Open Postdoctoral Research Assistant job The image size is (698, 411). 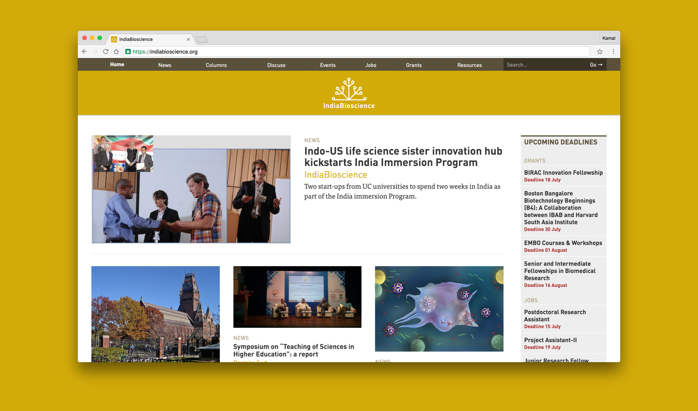coord(555,316)
